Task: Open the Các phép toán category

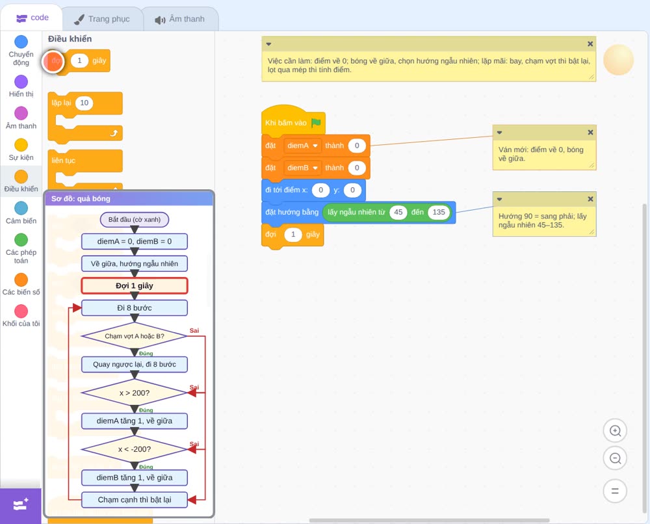Action: [x=21, y=249]
